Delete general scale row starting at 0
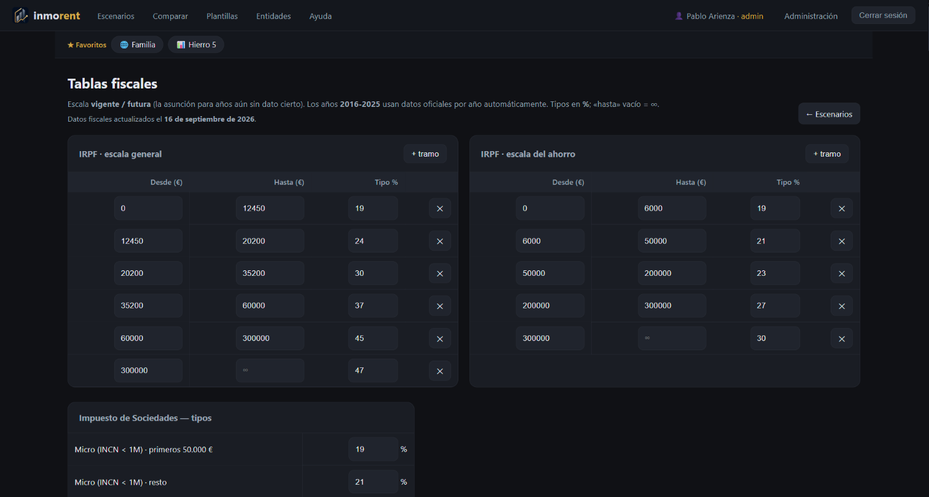The image size is (929, 497). 440,208
